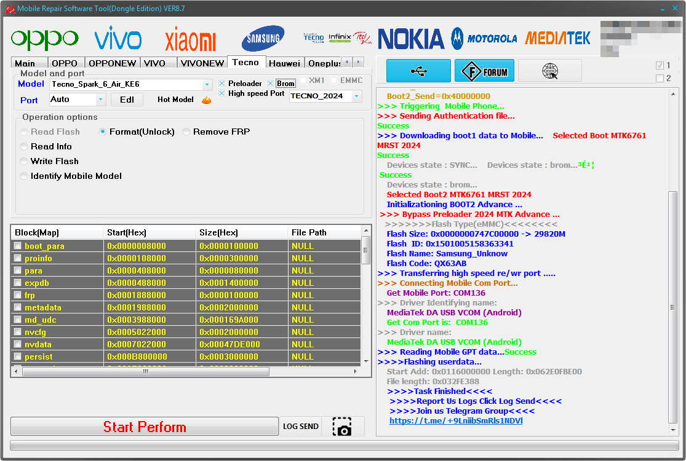The width and height of the screenshot is (686, 461).
Task: Check the proinfo partition checkbox
Action: click(17, 258)
